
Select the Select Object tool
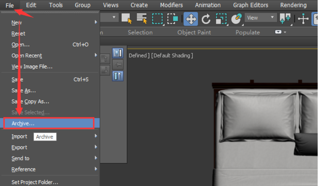126,18
